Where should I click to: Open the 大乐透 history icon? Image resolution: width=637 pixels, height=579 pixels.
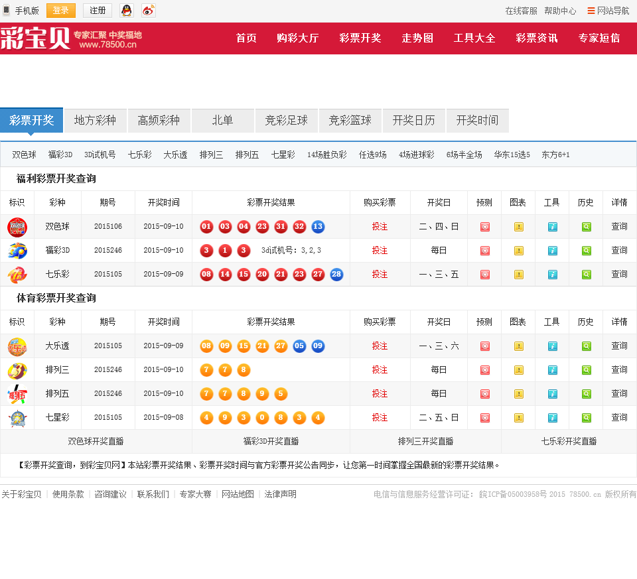point(586,346)
